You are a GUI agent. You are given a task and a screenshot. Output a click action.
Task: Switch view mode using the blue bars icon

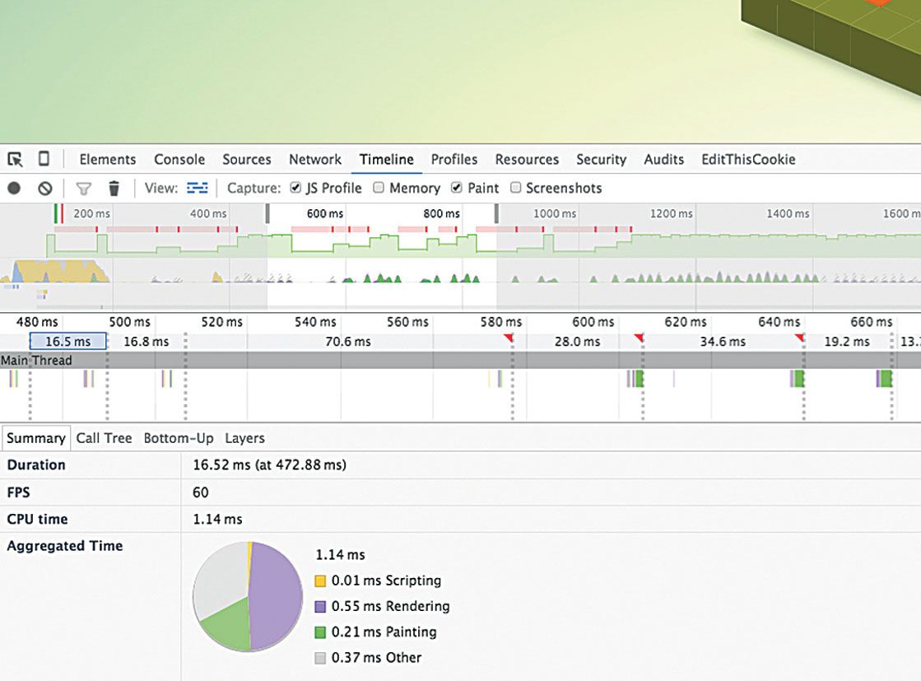point(198,188)
